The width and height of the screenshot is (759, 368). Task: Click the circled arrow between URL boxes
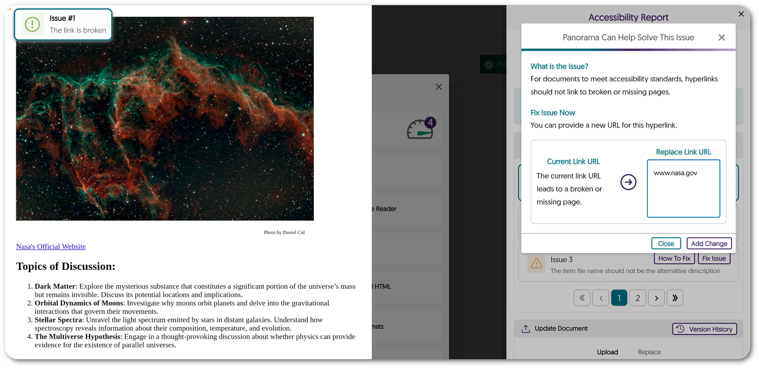coord(628,182)
